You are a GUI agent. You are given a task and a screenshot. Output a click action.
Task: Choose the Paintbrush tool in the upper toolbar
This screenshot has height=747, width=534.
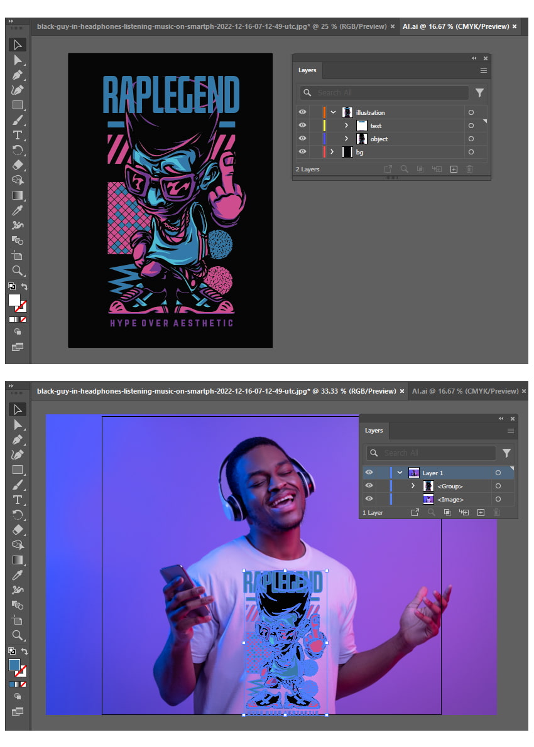[18, 121]
